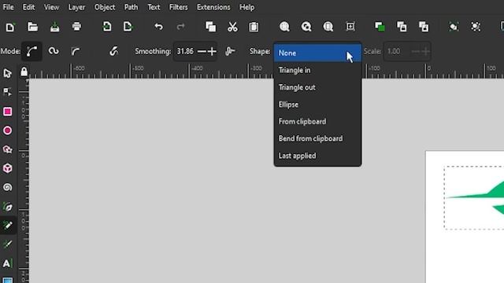Open a file with folder icon
Viewport: 504px width, 283px height.
point(32,27)
